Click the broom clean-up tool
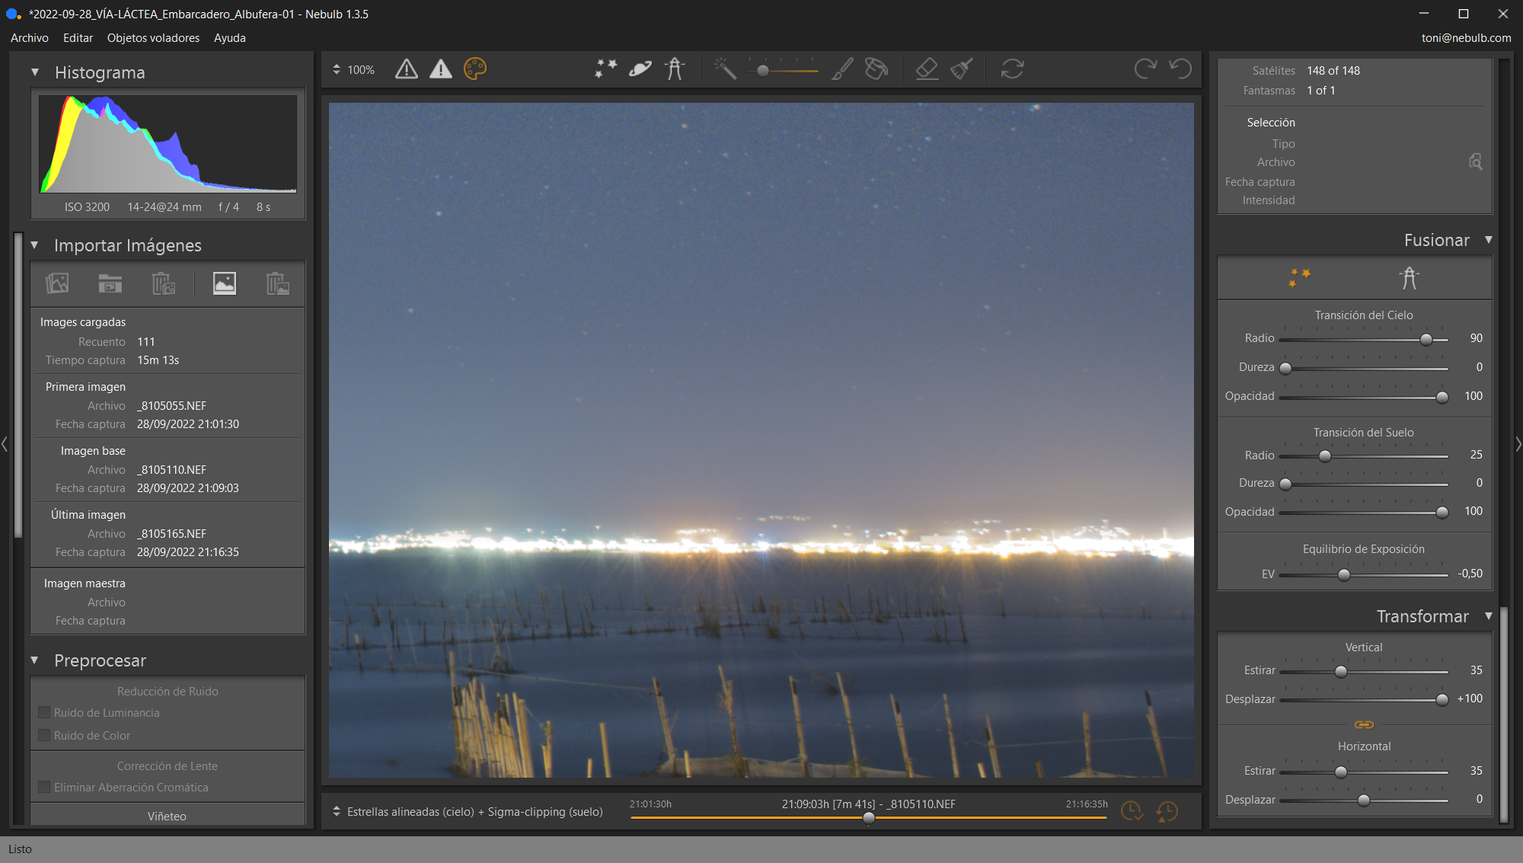The width and height of the screenshot is (1523, 863). (x=962, y=69)
